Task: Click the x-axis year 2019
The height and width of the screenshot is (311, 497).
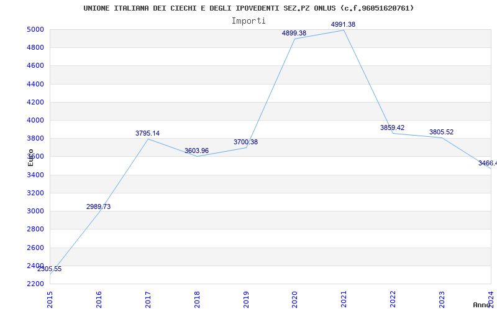Action: pyautogui.click(x=246, y=300)
